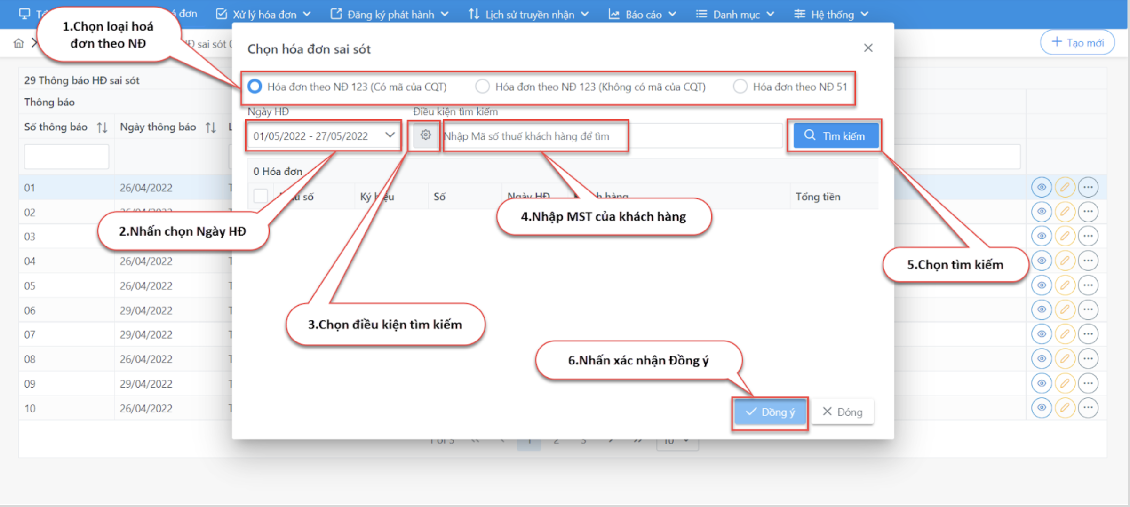Open the more options icon for row 05
The height and width of the screenshot is (507, 1130).
pyautogui.click(x=1088, y=285)
